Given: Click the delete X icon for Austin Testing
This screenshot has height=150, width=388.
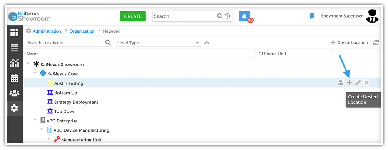Looking at the screenshot, I should [x=366, y=83].
